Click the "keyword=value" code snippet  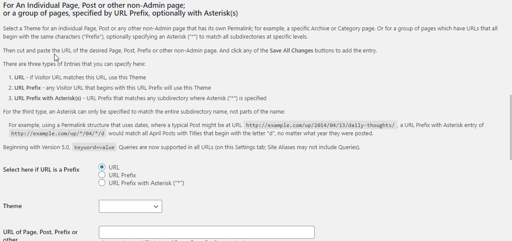click(94, 147)
